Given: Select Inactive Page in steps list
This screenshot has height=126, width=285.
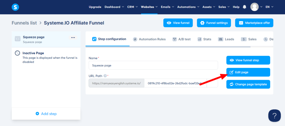Looking at the screenshot, I should pyautogui.click(x=46, y=58).
